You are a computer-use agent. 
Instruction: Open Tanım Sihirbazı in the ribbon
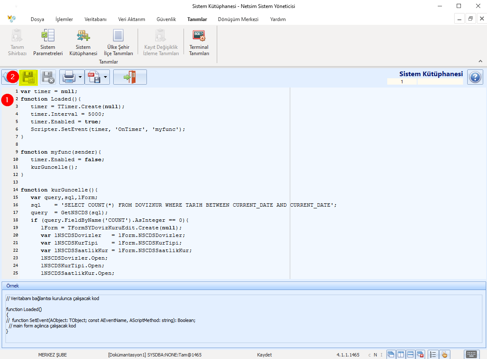coord(17,43)
